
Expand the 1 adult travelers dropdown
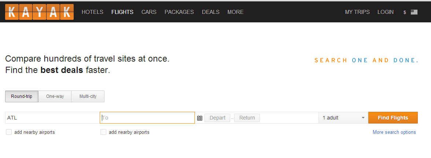coord(343,118)
